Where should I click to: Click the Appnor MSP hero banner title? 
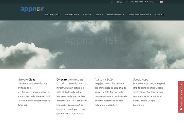92,41
